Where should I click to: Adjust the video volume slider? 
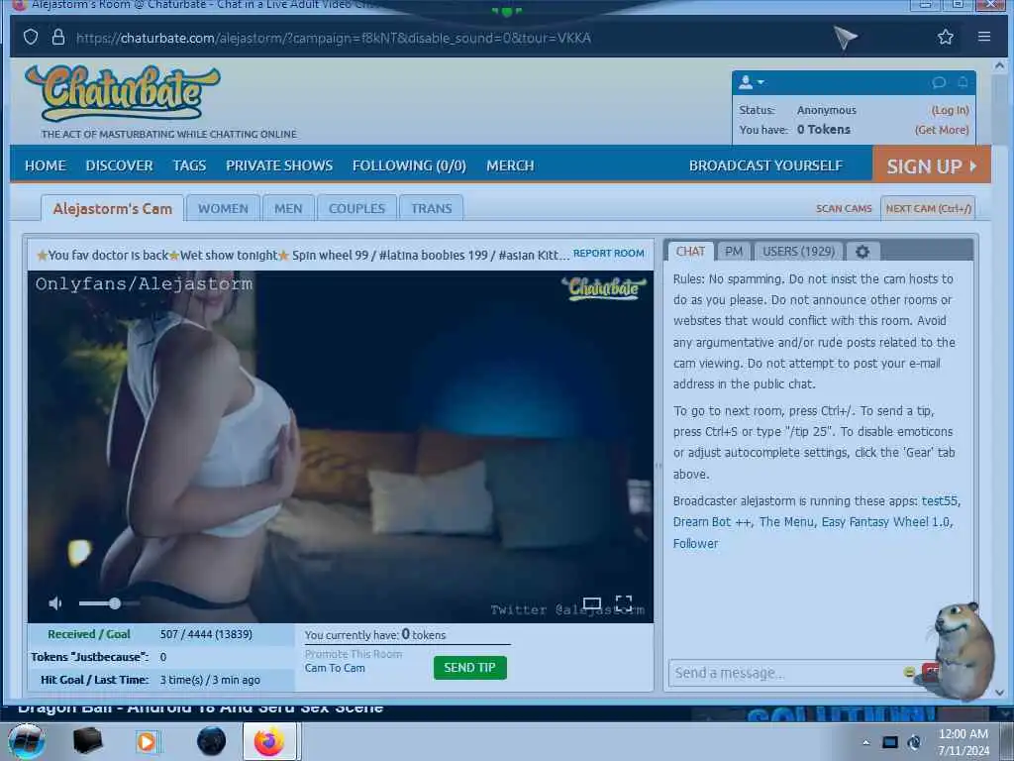click(x=109, y=603)
